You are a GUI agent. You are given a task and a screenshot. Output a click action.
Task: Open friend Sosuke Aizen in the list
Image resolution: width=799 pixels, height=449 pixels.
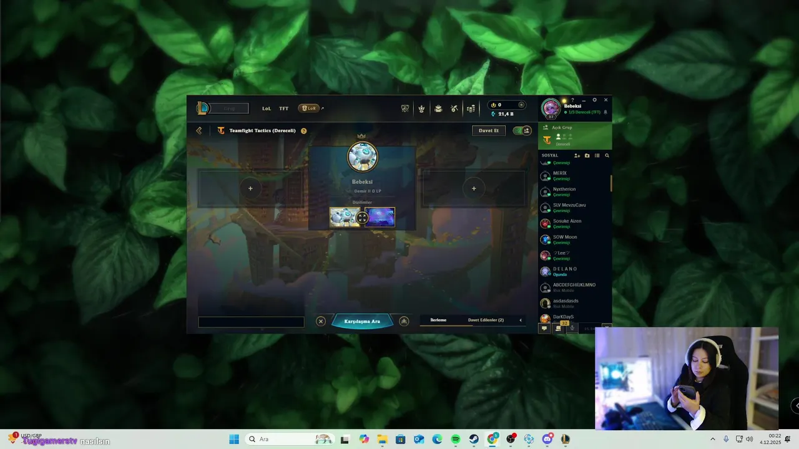point(574,223)
